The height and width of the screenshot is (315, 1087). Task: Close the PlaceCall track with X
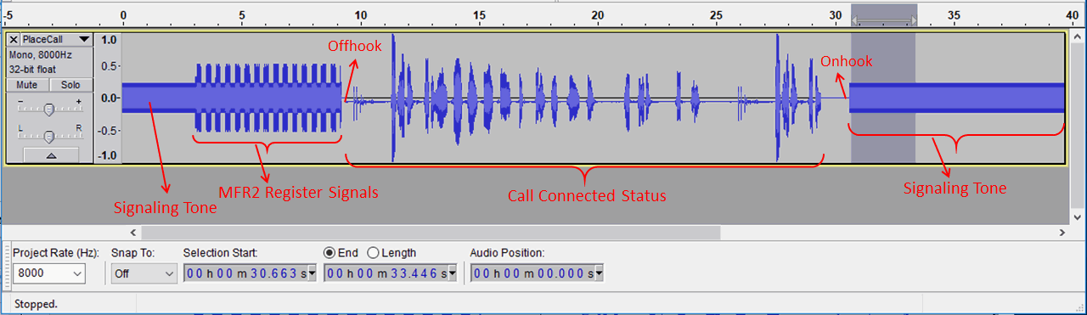[14, 40]
